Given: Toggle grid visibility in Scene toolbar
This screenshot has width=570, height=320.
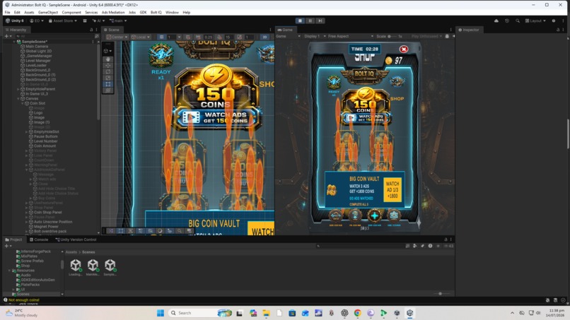Looking at the screenshot, I should pyautogui.click(x=161, y=37).
